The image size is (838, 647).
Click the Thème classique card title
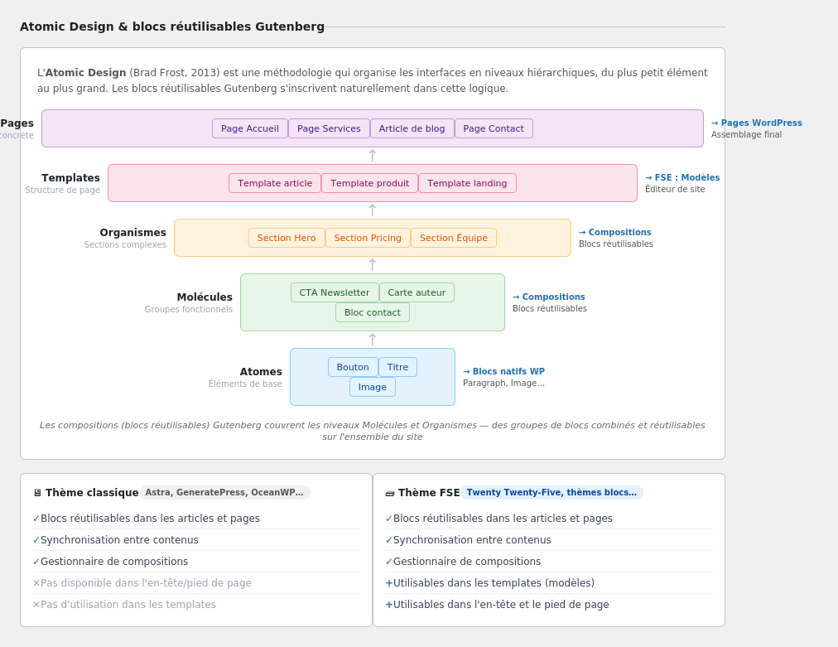point(92,492)
